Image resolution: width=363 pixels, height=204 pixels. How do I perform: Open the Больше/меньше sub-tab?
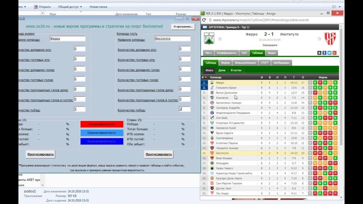pos(245,63)
